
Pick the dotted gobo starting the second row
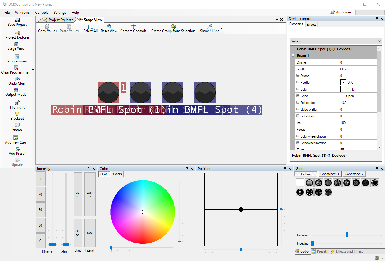300,192
